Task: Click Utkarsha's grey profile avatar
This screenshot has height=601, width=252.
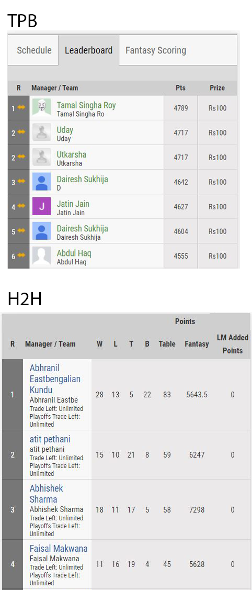Action: point(41,157)
